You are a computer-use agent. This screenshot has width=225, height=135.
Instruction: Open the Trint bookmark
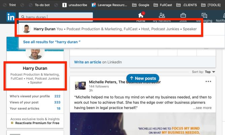click(x=9, y=5)
